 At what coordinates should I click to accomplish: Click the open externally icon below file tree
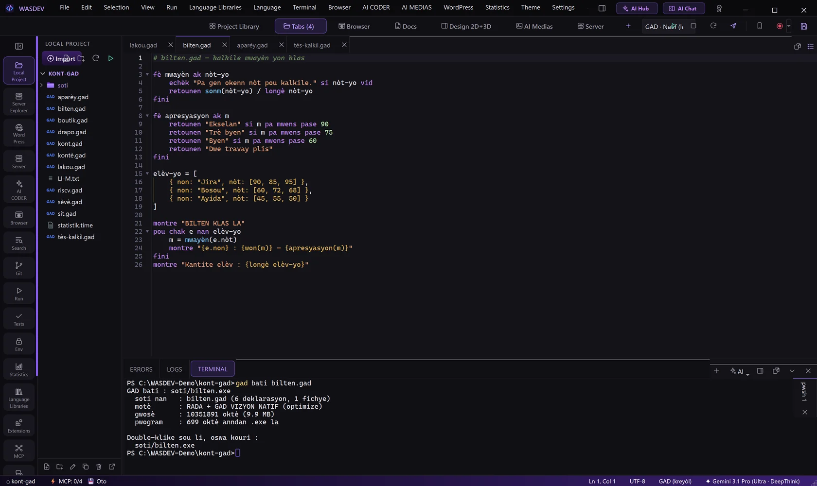click(112, 467)
